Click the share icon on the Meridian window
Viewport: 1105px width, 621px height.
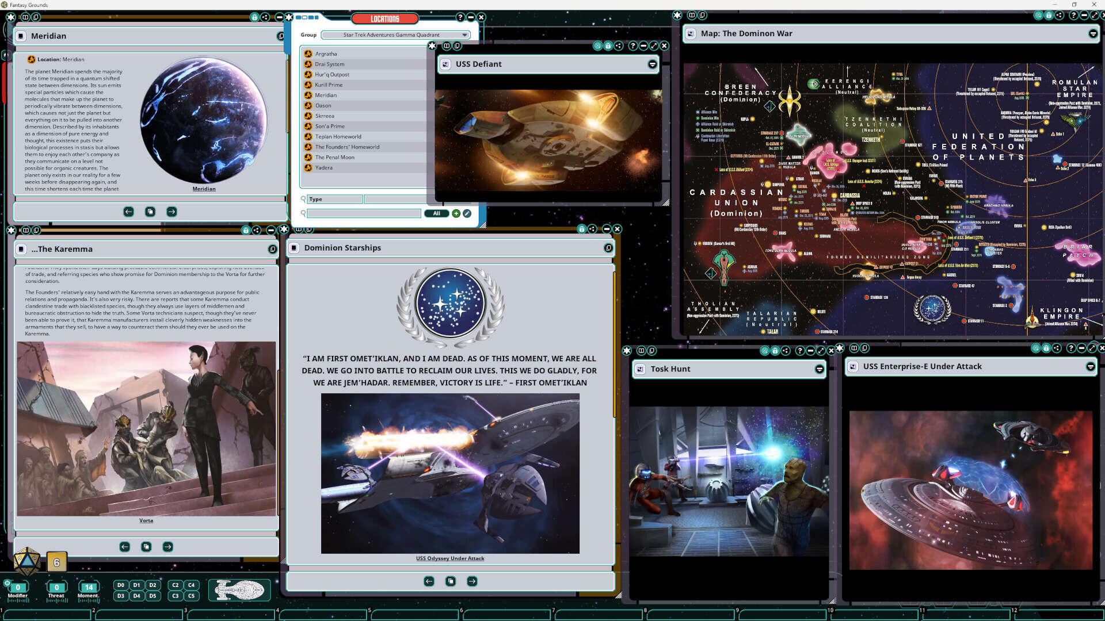(265, 18)
